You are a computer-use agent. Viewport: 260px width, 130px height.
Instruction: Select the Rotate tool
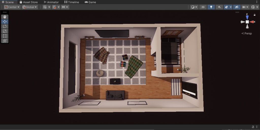(x=5, y=26)
